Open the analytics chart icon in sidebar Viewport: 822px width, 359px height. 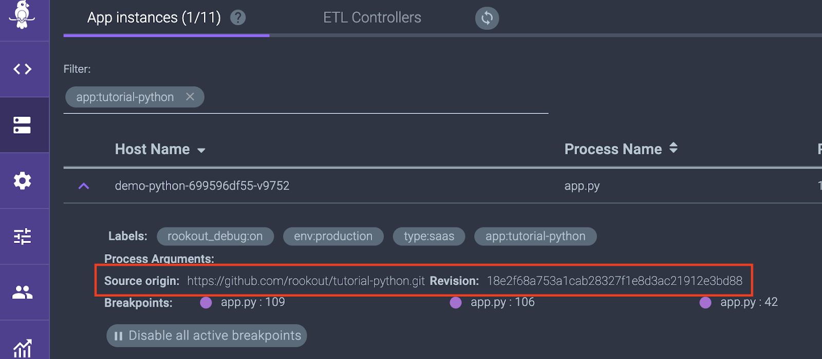(22, 348)
